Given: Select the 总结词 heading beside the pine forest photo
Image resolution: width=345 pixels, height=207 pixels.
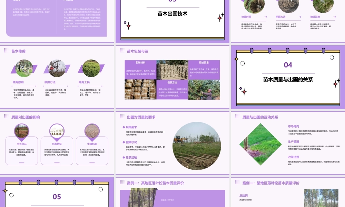Looking at the screenshot, I should click(x=244, y=195).
